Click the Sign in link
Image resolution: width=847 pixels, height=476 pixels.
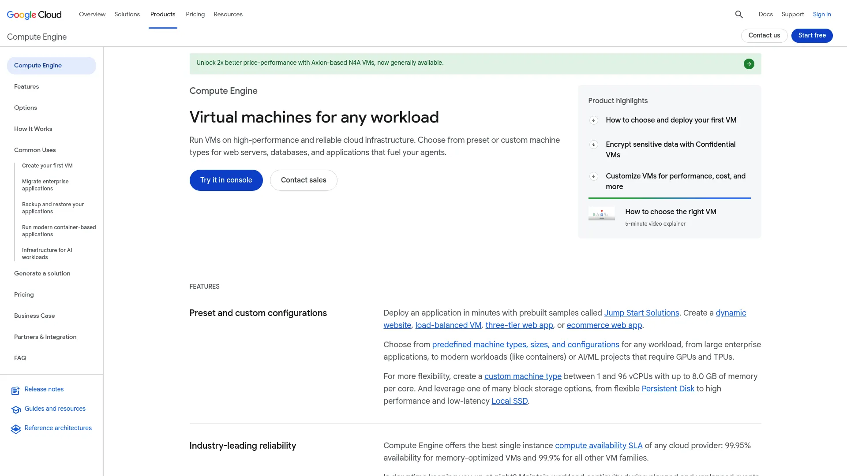tap(822, 15)
